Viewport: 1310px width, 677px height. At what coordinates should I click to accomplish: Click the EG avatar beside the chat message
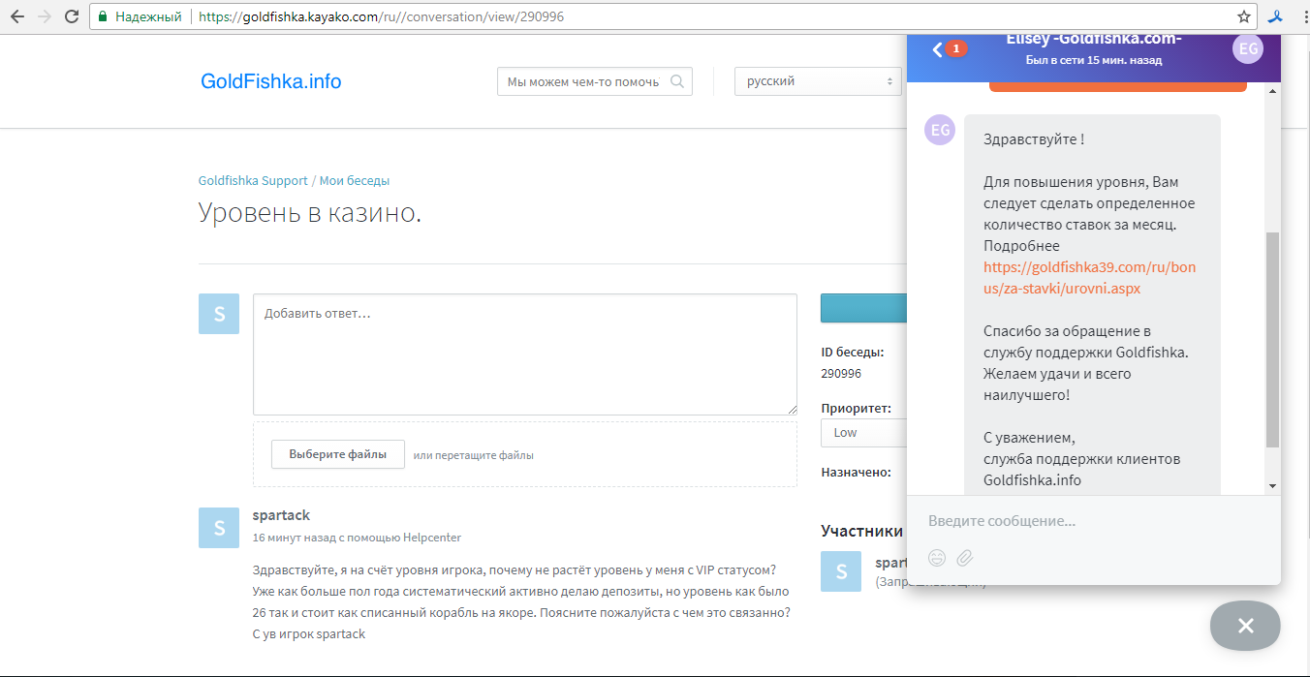(940, 130)
